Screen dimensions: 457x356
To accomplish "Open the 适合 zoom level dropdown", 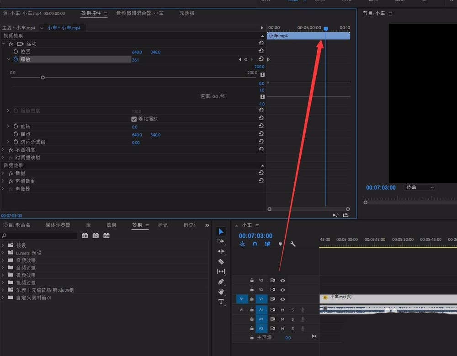I will pyautogui.click(x=420, y=187).
